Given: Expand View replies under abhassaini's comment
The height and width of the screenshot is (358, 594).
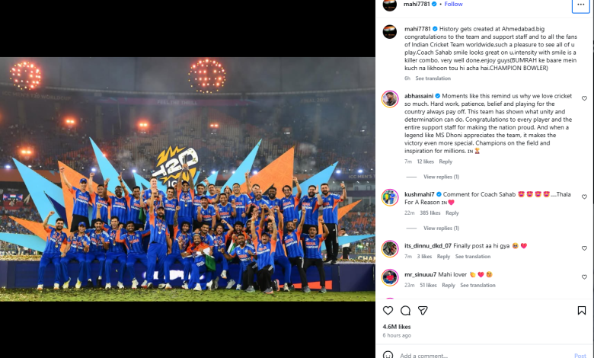Looking at the screenshot, I should 441,177.
